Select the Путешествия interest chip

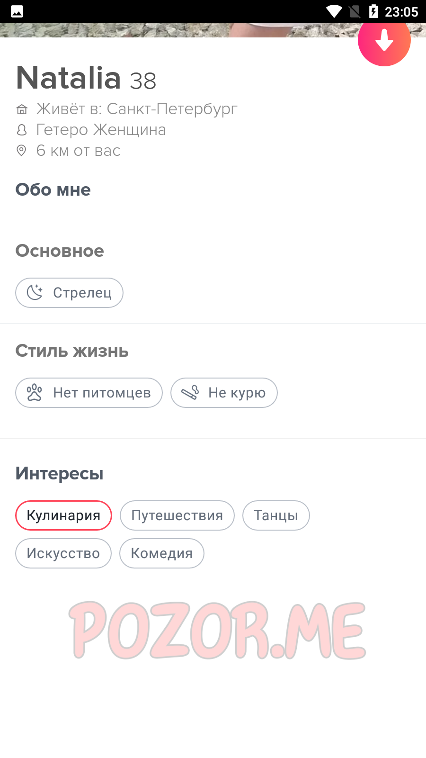coord(177,515)
